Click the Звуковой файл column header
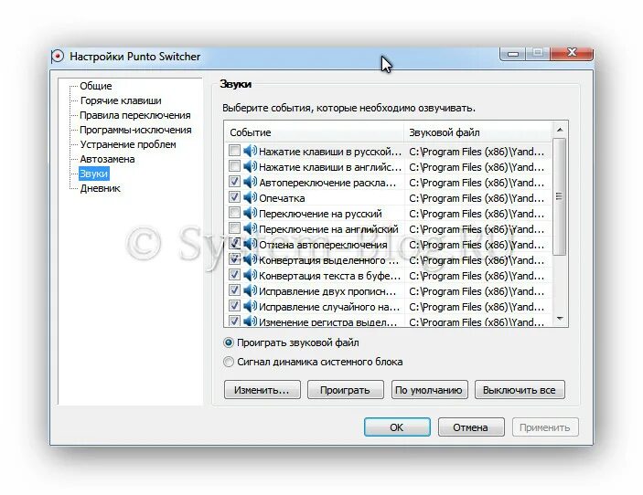The image size is (643, 495). click(x=477, y=132)
